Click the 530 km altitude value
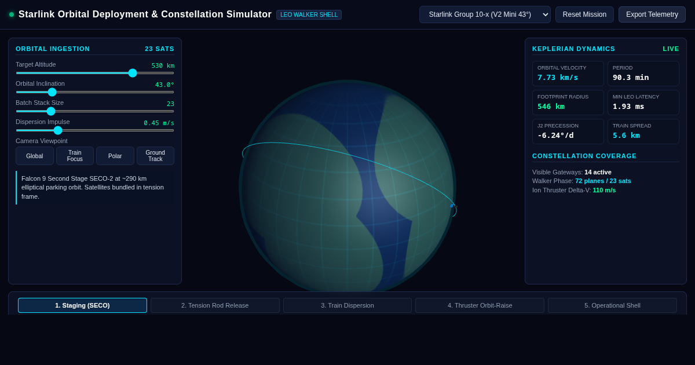695x365 pixels. [163, 66]
